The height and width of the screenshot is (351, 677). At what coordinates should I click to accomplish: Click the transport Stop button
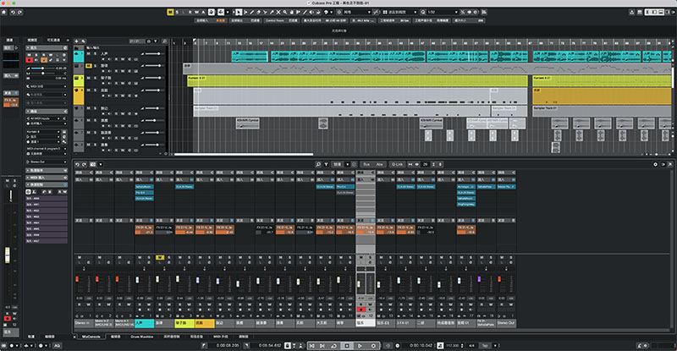[x=347, y=346]
